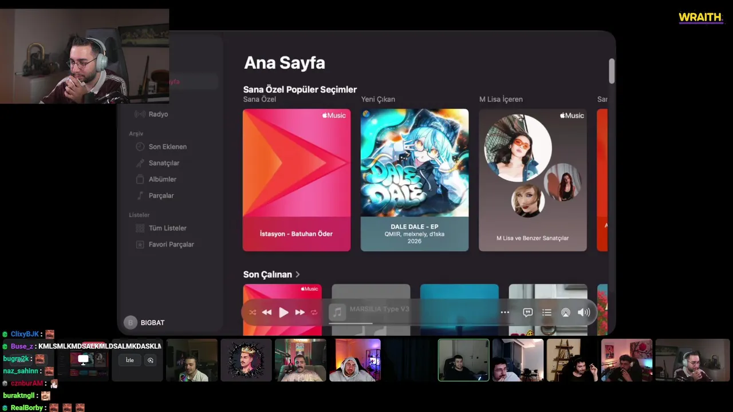
Task: Toggle repeat in the playback bar
Action: pos(314,312)
